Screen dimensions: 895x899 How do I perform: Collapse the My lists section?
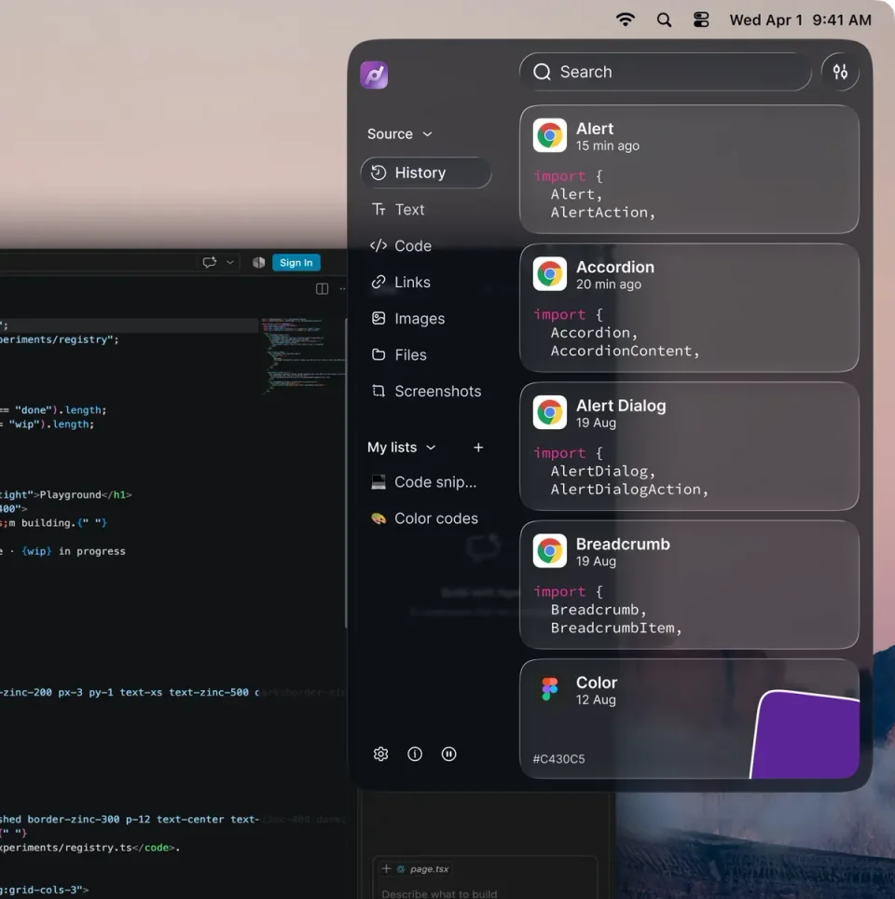(401, 448)
